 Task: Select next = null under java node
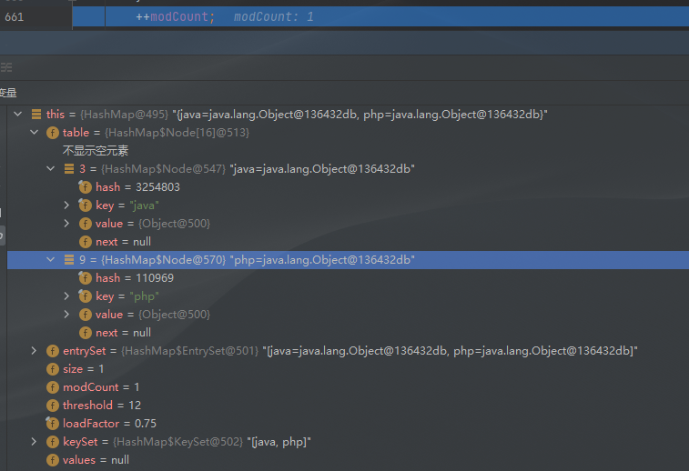348,242
